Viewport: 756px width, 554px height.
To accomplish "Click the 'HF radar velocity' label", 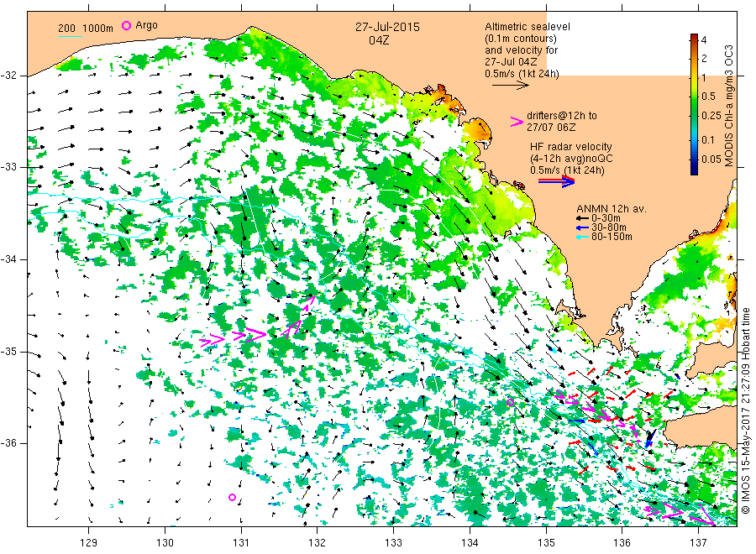I will [x=571, y=147].
